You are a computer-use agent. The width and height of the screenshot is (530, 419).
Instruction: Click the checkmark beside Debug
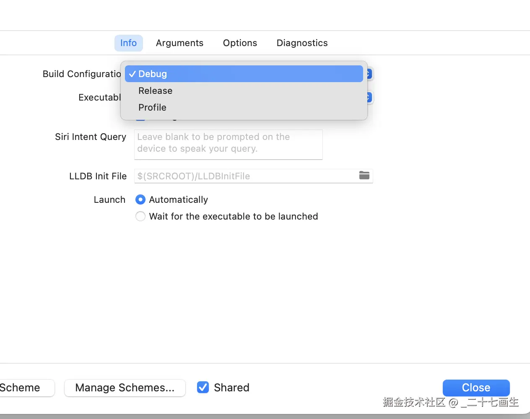pyautogui.click(x=132, y=74)
